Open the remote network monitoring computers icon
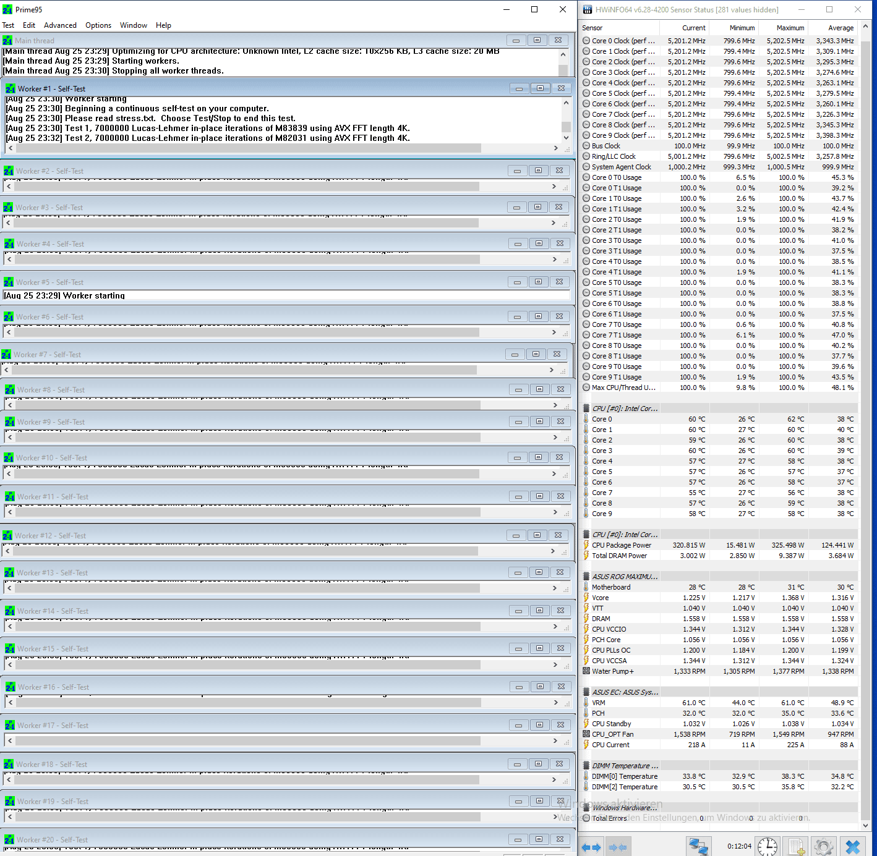Image resolution: width=877 pixels, height=856 pixels. (699, 846)
